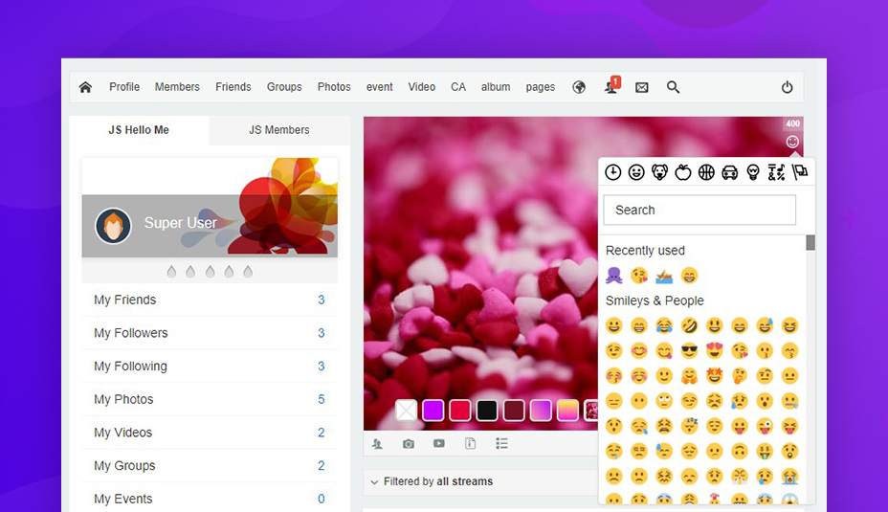The width and height of the screenshot is (888, 512).
Task: Open Members menu item
Action: point(177,87)
